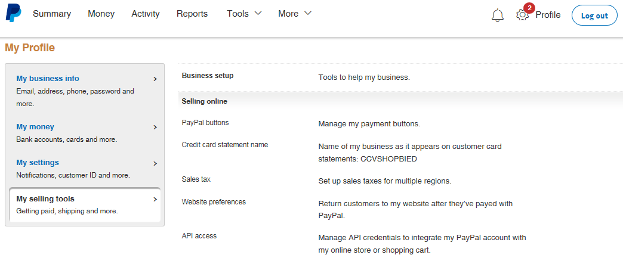This screenshot has width=623, height=261.
Task: Select the Website preferences row
Action: (x=214, y=202)
